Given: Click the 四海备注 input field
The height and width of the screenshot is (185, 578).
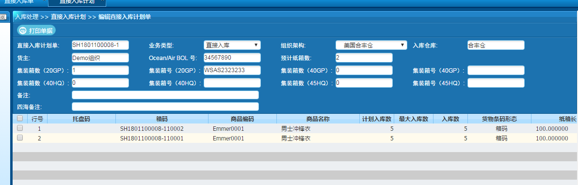Looking at the screenshot, I should pyautogui.click(x=165, y=107).
